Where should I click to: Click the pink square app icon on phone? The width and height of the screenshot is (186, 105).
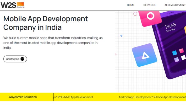pos(181,51)
